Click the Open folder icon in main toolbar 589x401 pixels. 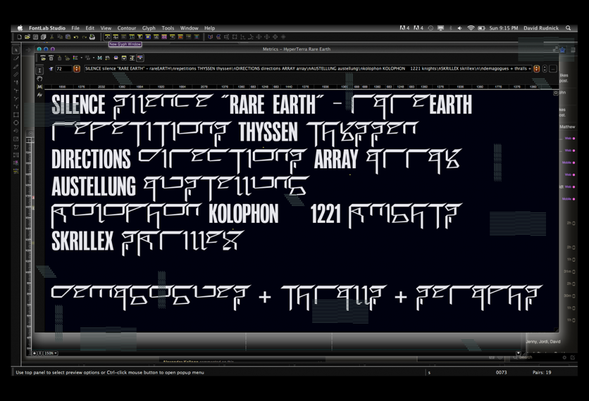coord(28,37)
